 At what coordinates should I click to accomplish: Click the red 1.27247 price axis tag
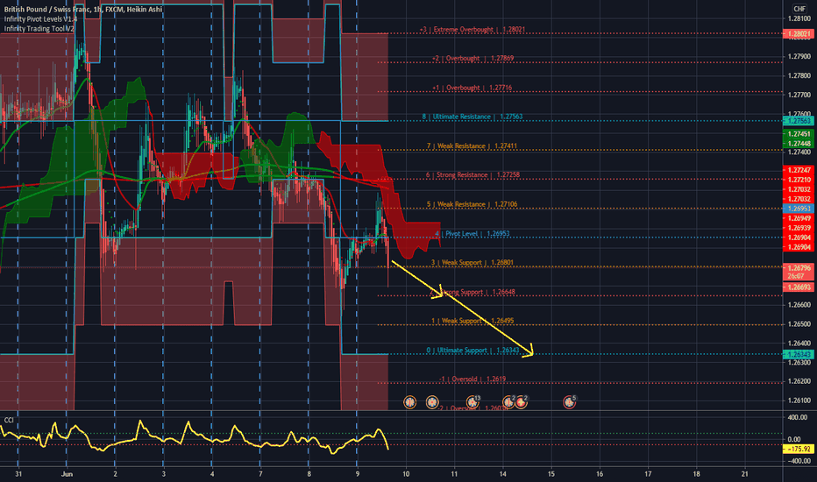click(799, 170)
